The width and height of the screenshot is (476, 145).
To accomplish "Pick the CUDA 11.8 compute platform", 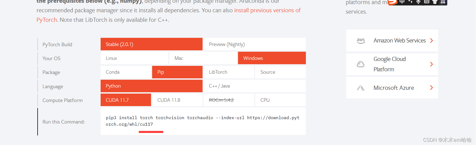I will 177,100.
